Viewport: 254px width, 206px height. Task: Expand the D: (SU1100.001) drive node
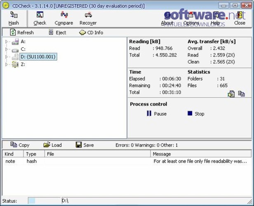click(6, 57)
